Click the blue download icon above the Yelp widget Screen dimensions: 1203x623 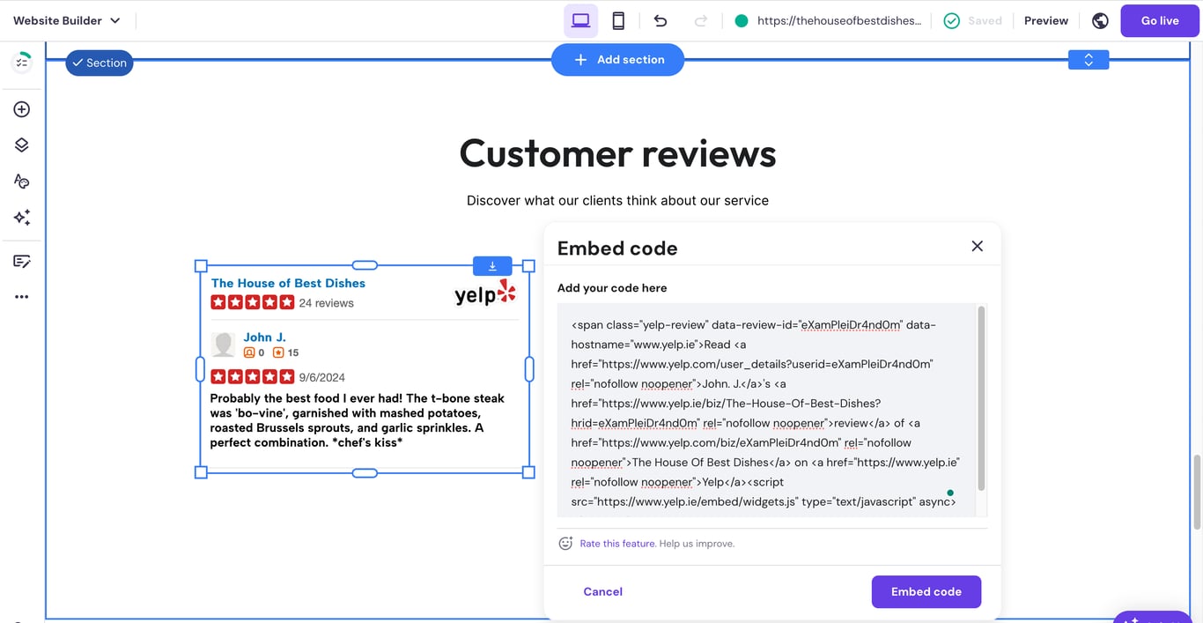[x=491, y=264]
